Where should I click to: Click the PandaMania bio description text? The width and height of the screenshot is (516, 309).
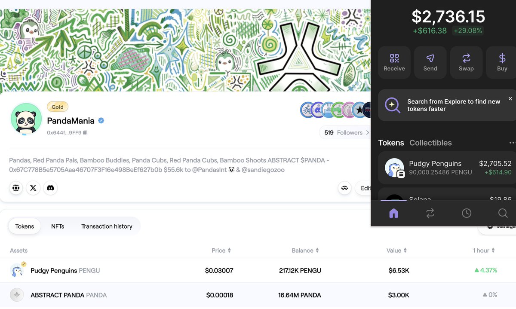(x=169, y=165)
